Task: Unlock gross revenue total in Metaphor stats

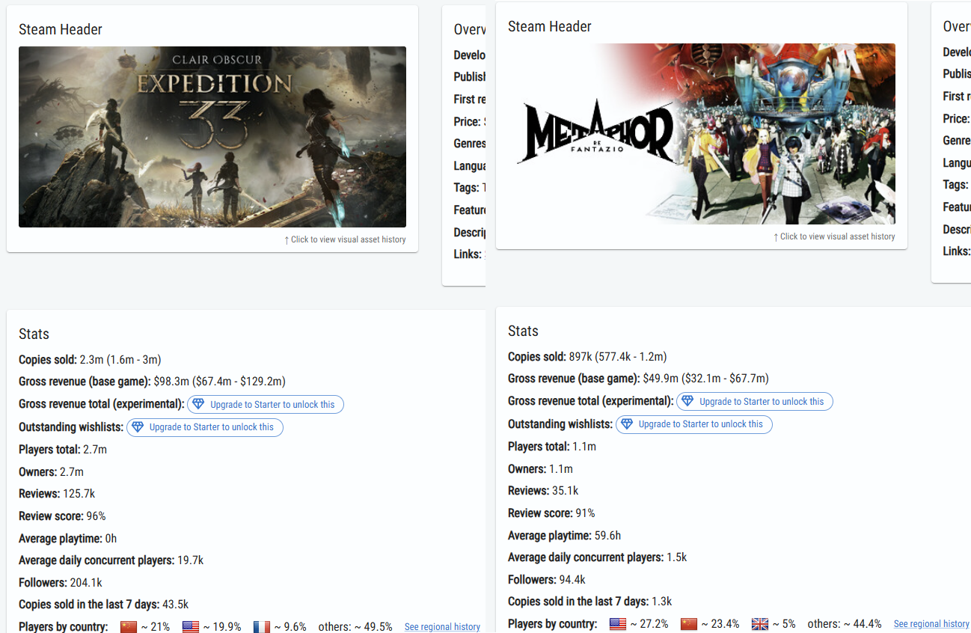Action: pos(755,402)
